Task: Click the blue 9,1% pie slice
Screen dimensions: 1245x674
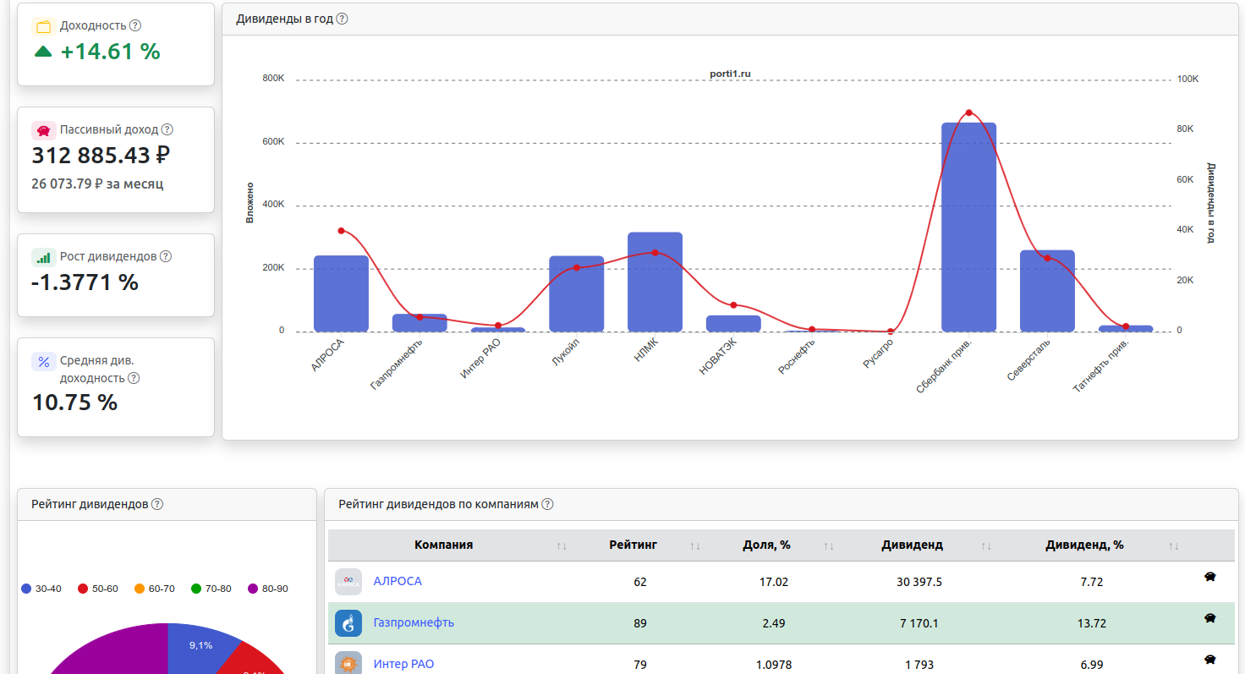Action: coord(199,645)
